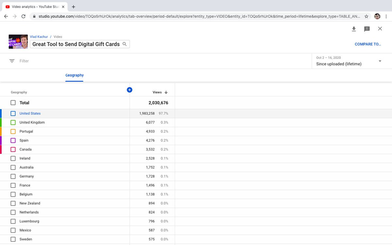
Task: Add a metric with blue plus
Action: [x=129, y=90]
